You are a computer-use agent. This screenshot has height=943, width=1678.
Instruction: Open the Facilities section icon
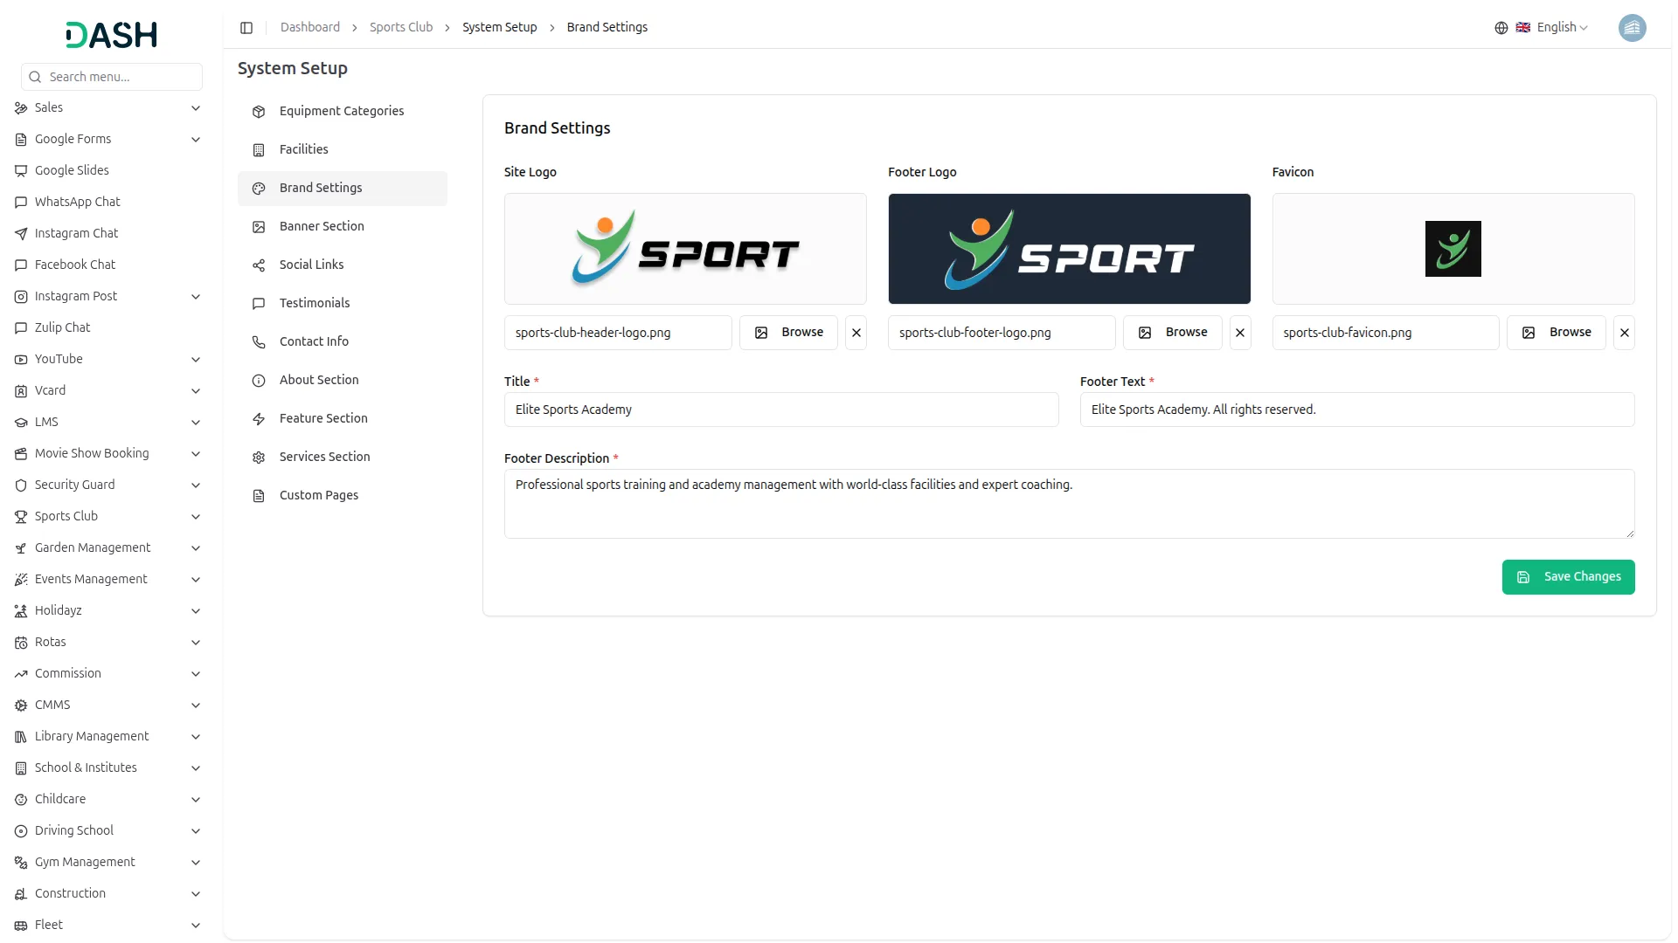point(258,149)
